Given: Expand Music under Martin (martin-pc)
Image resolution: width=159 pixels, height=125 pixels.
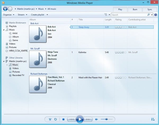Looking at the screenshot, I should pos(7,65).
